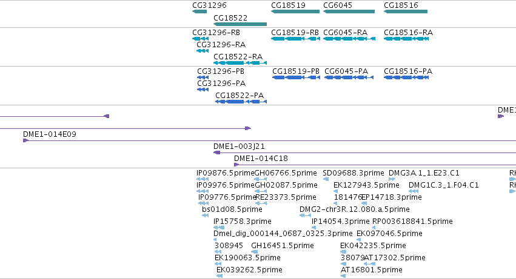Viewport: 516px width, 279px height.
Task: Click the CG6045 gene bar
Action: click(x=349, y=11)
